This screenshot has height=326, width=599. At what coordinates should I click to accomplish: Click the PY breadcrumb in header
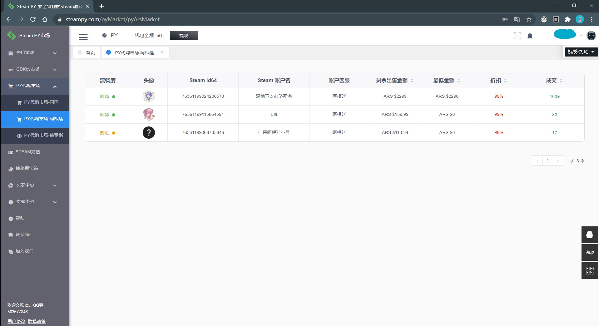(110, 36)
